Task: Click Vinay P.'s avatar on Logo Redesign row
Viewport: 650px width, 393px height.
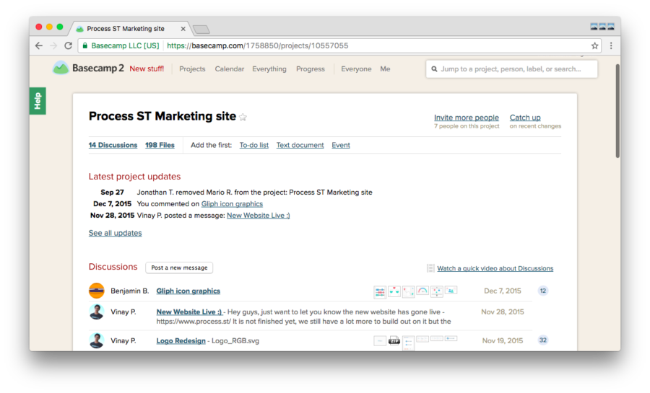Action: click(x=97, y=340)
